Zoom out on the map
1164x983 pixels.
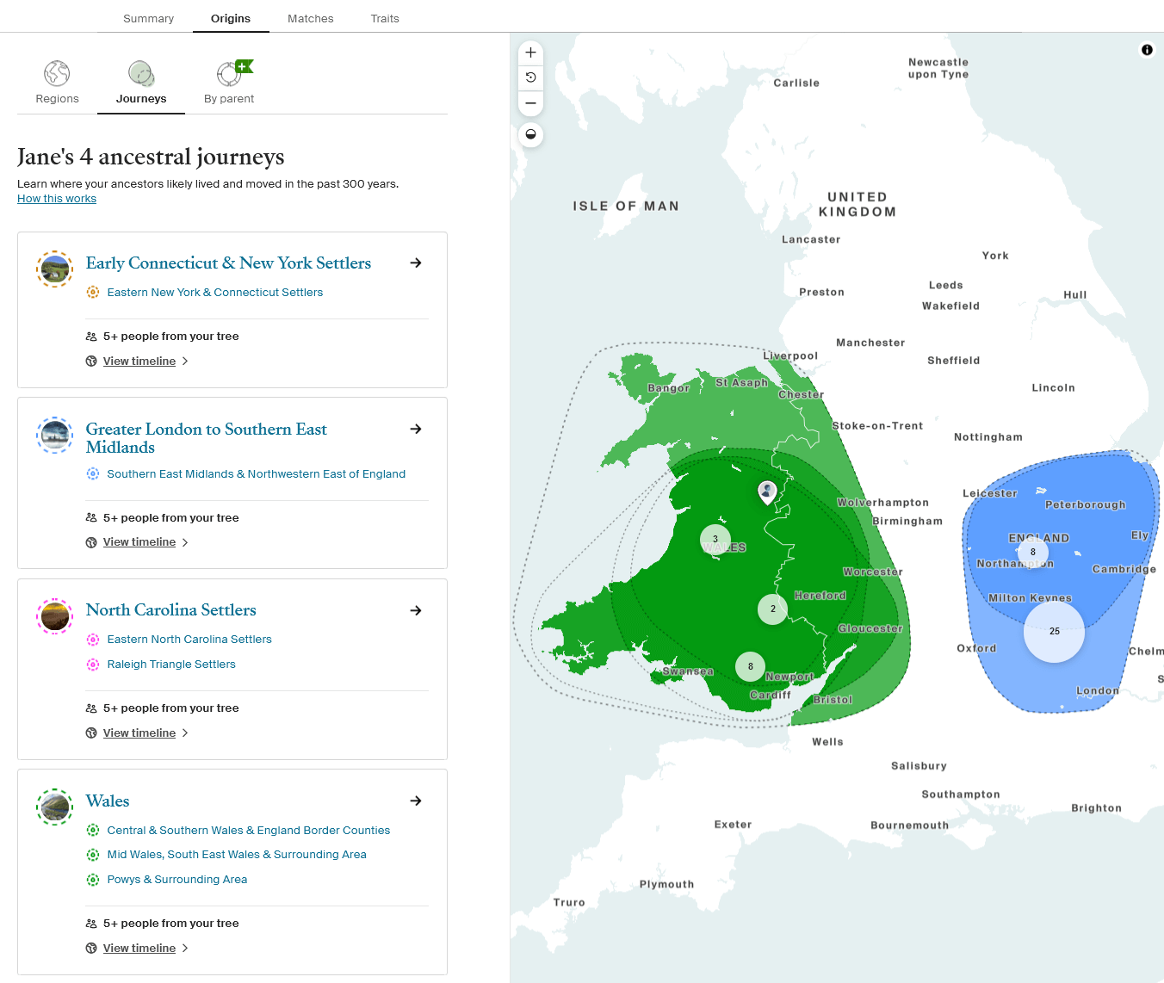pos(530,103)
